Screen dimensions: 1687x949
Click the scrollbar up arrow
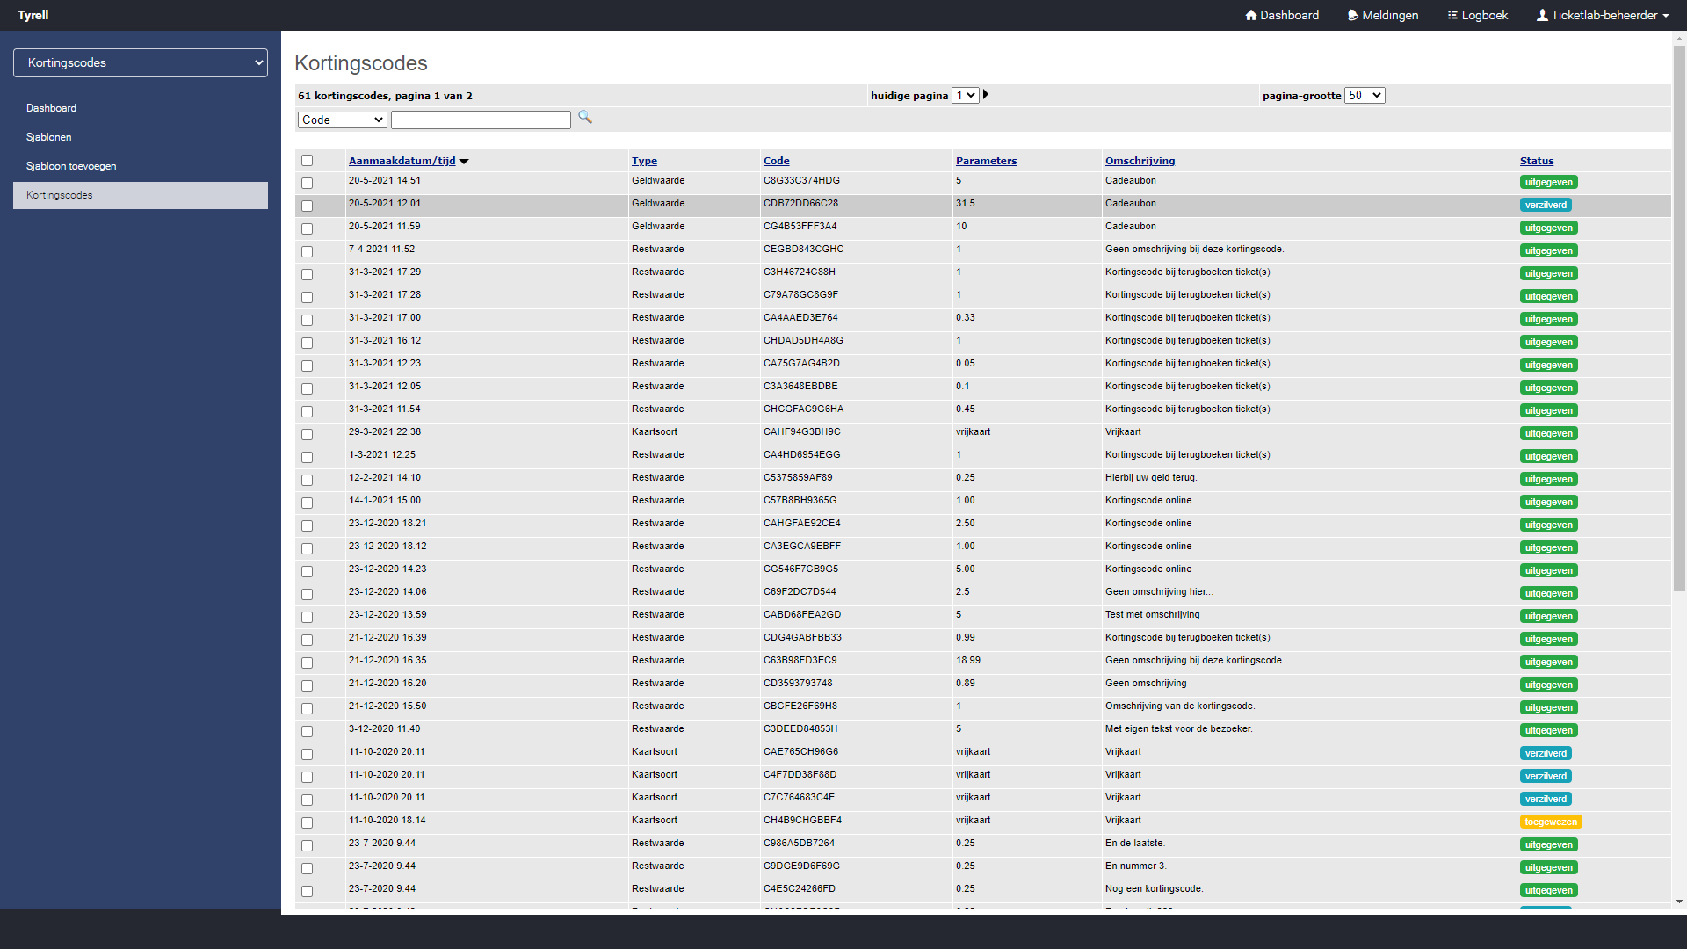[1679, 39]
